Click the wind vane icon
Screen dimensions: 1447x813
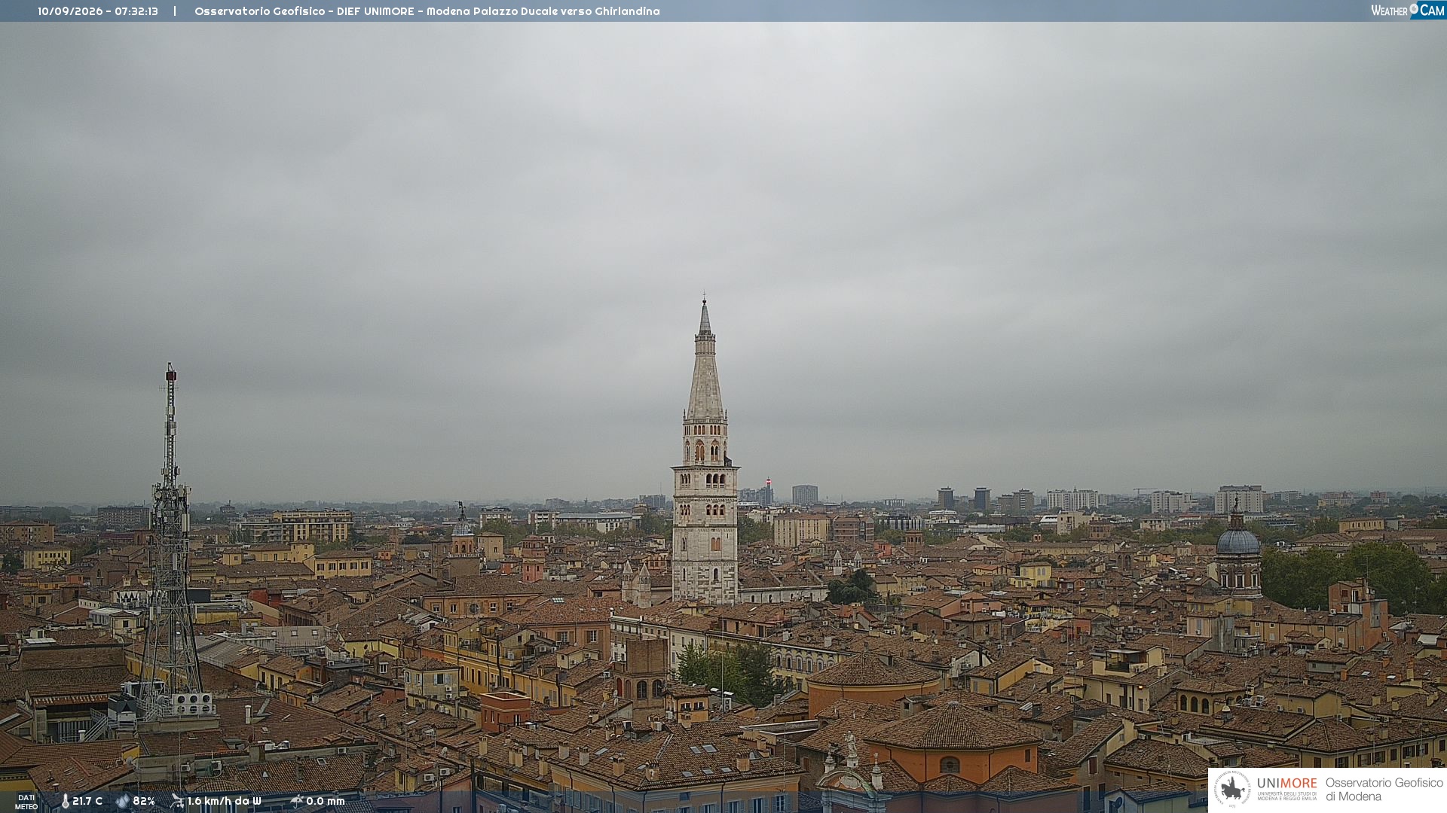click(x=177, y=801)
